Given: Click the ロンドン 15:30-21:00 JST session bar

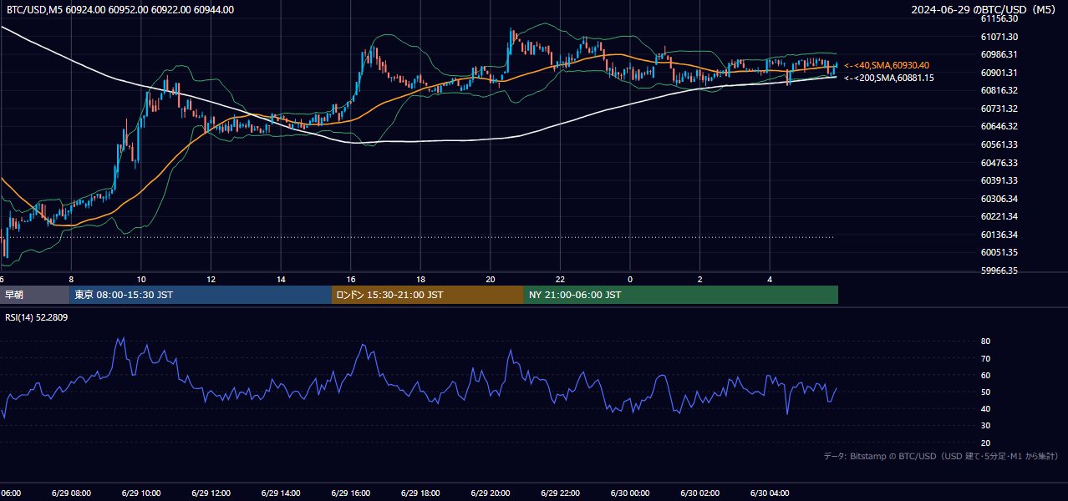Looking at the screenshot, I should click(x=428, y=295).
